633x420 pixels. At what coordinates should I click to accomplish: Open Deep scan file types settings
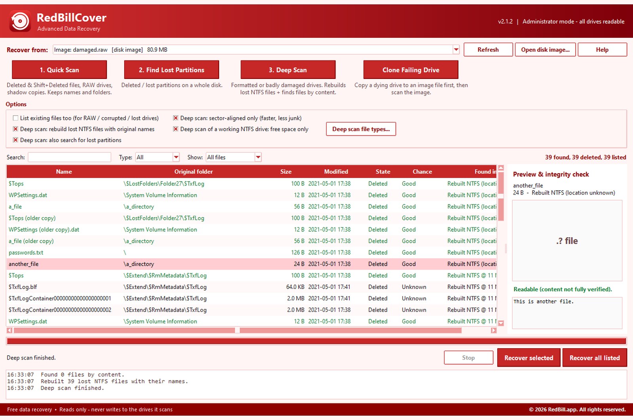click(361, 129)
